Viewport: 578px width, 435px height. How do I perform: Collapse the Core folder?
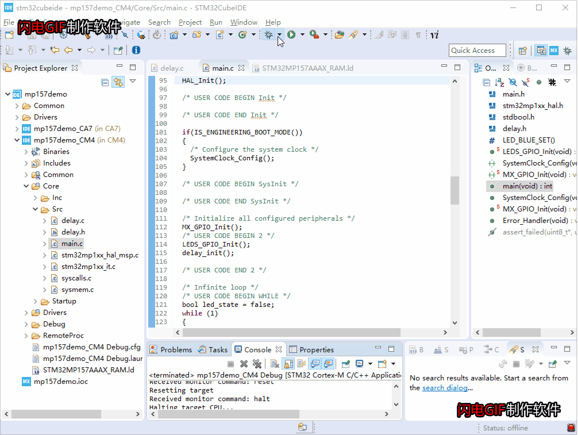pyautogui.click(x=26, y=186)
